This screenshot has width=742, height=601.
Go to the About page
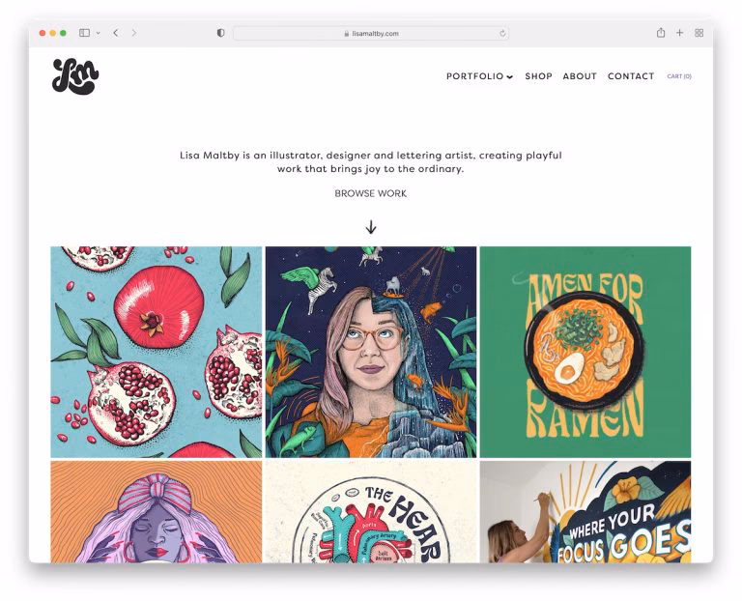pos(580,76)
